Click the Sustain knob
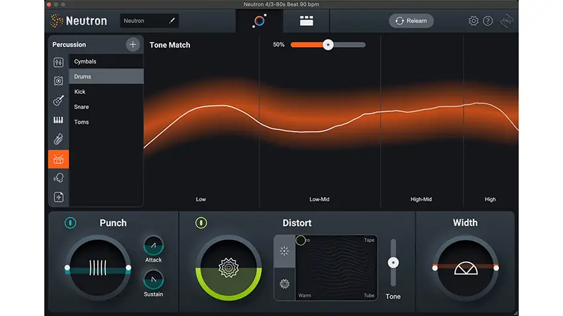 pos(153,280)
